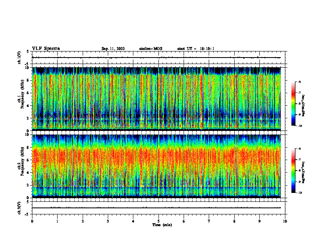Select the date text "Sep. 11, 2022"

coord(113,49)
